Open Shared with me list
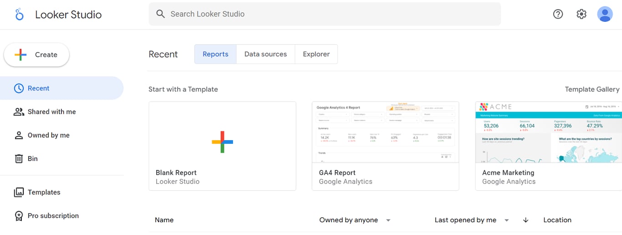Viewport: 622px width, 235px height. (61, 112)
